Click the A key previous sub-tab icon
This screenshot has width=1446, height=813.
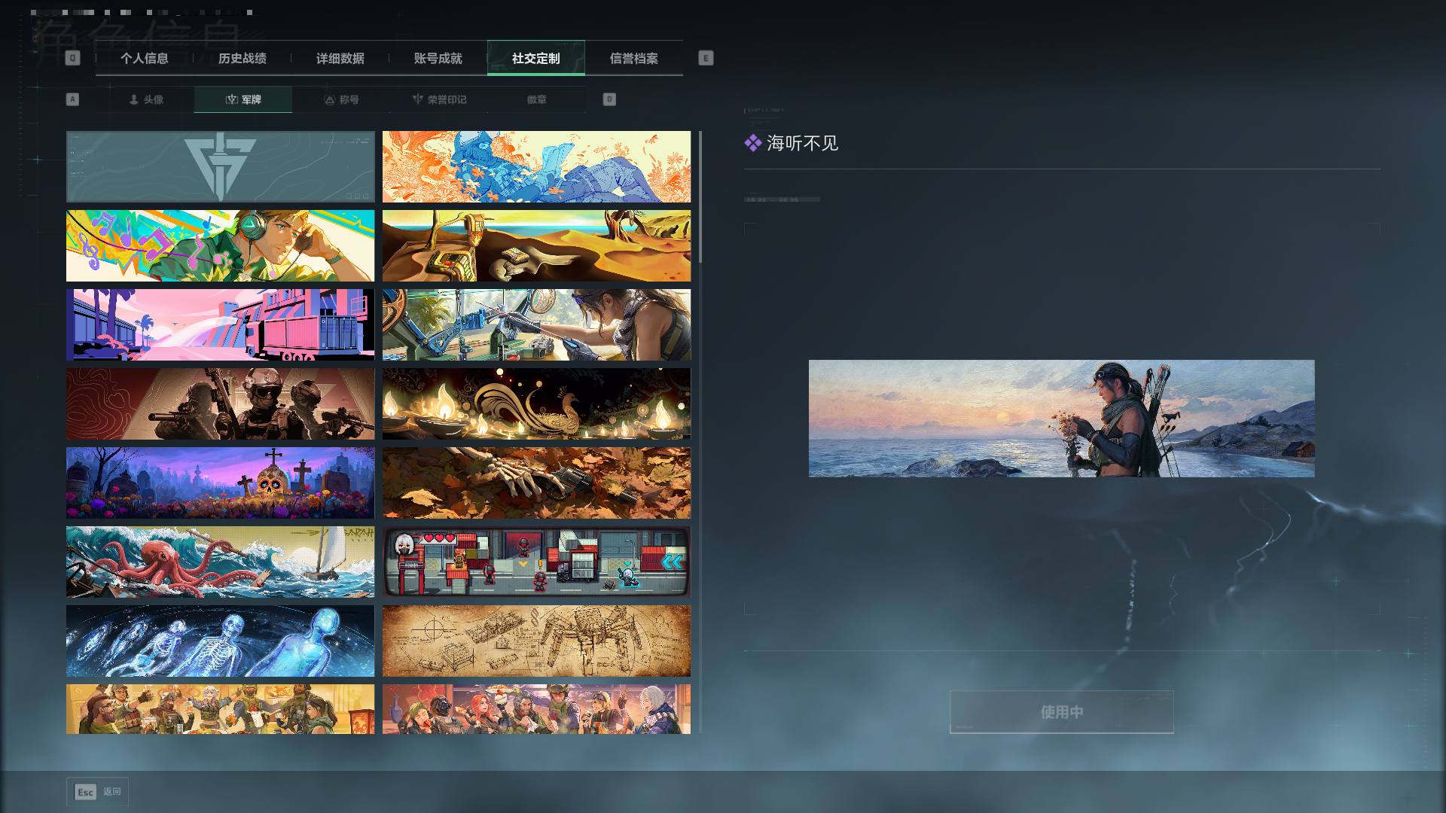point(72,99)
